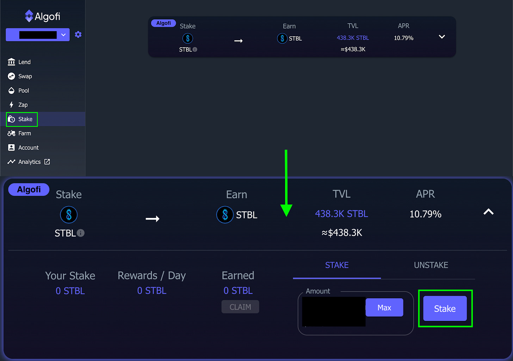Click the Analytics chart line icon
513x361 pixels.
11,162
